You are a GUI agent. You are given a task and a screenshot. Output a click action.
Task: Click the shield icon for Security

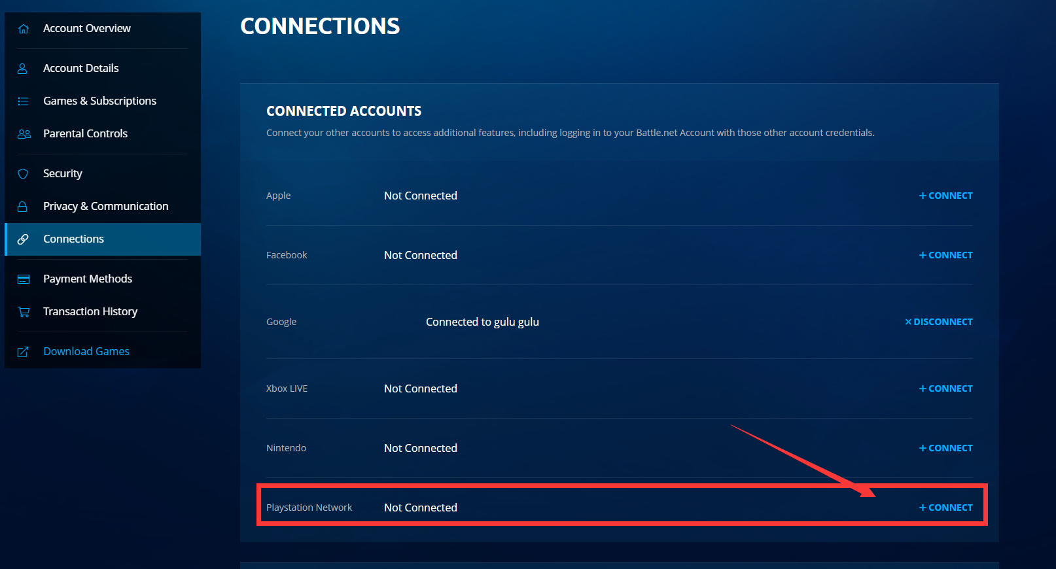[23, 174]
